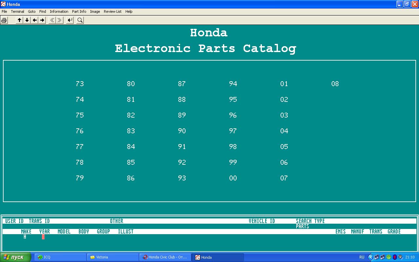The height and width of the screenshot is (262, 419).
Task: Select model year 95
Action: tap(233, 100)
